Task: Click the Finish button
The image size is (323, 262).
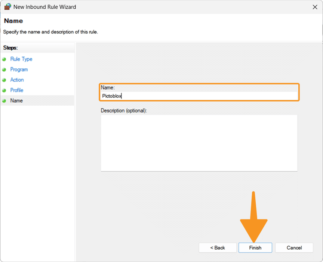Action: tap(255, 247)
